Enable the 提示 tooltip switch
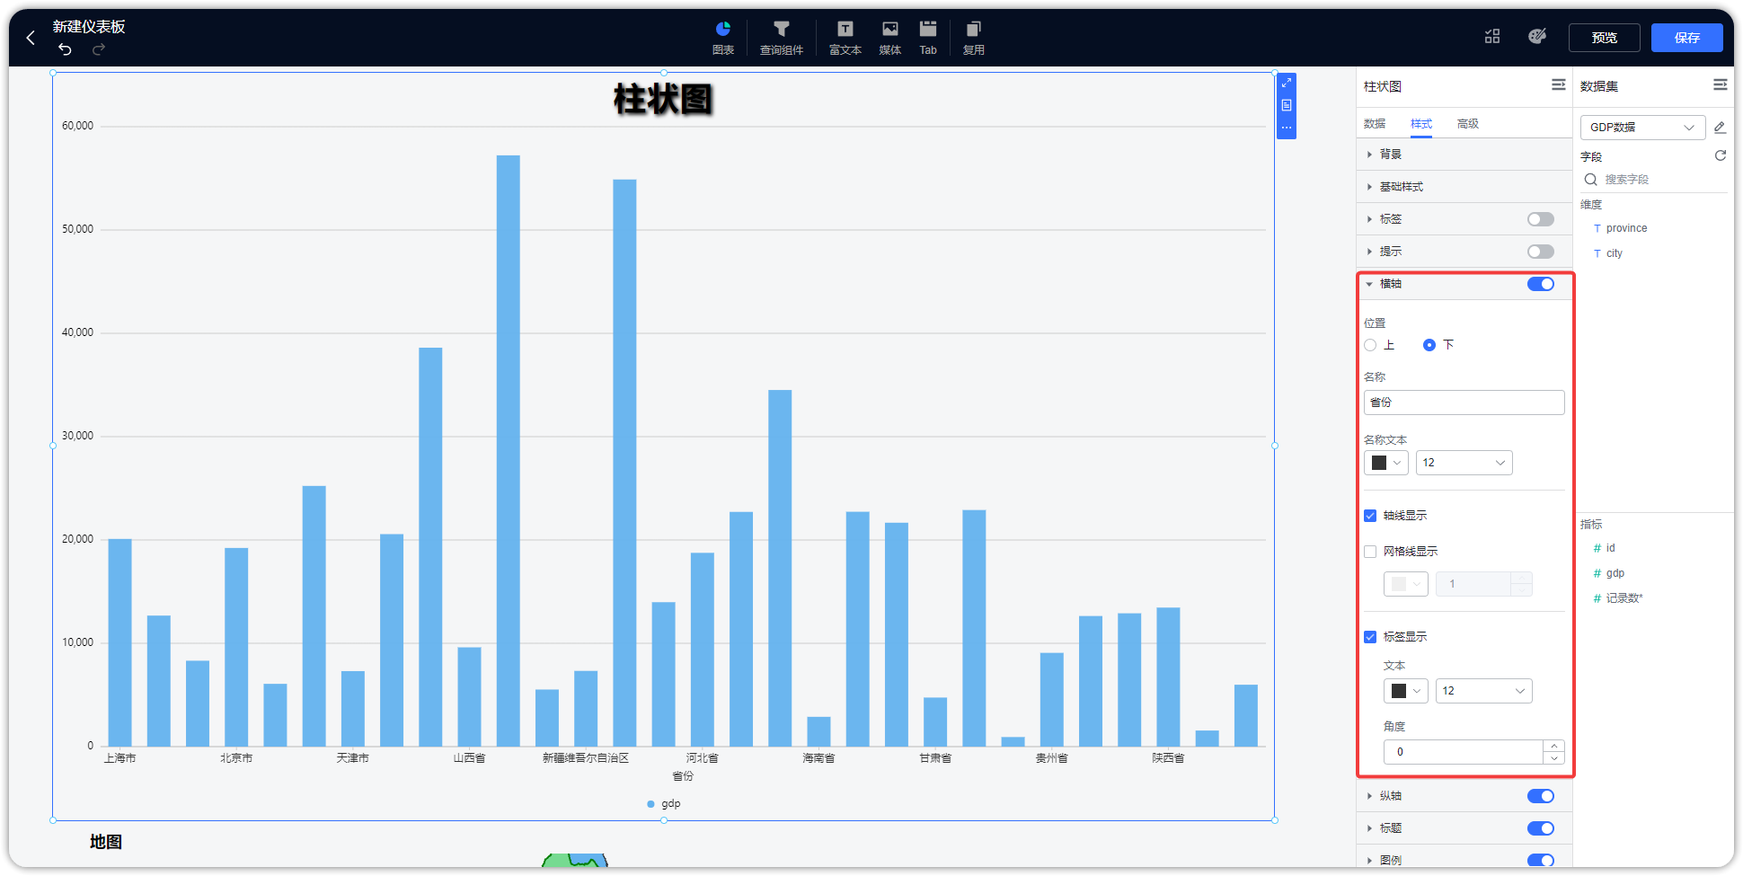 (x=1541, y=252)
